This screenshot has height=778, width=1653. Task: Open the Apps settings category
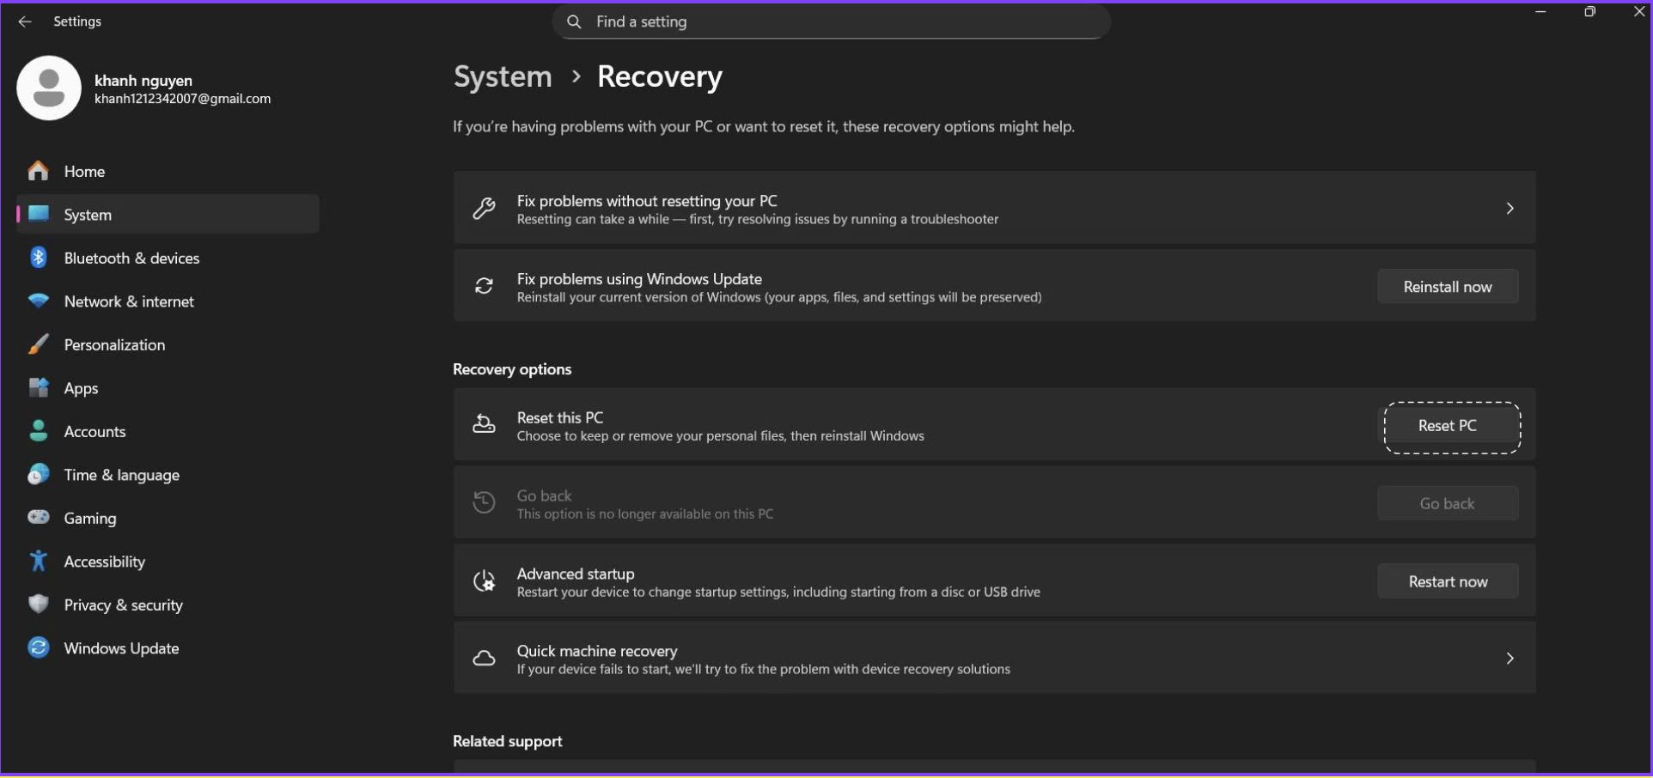81,388
